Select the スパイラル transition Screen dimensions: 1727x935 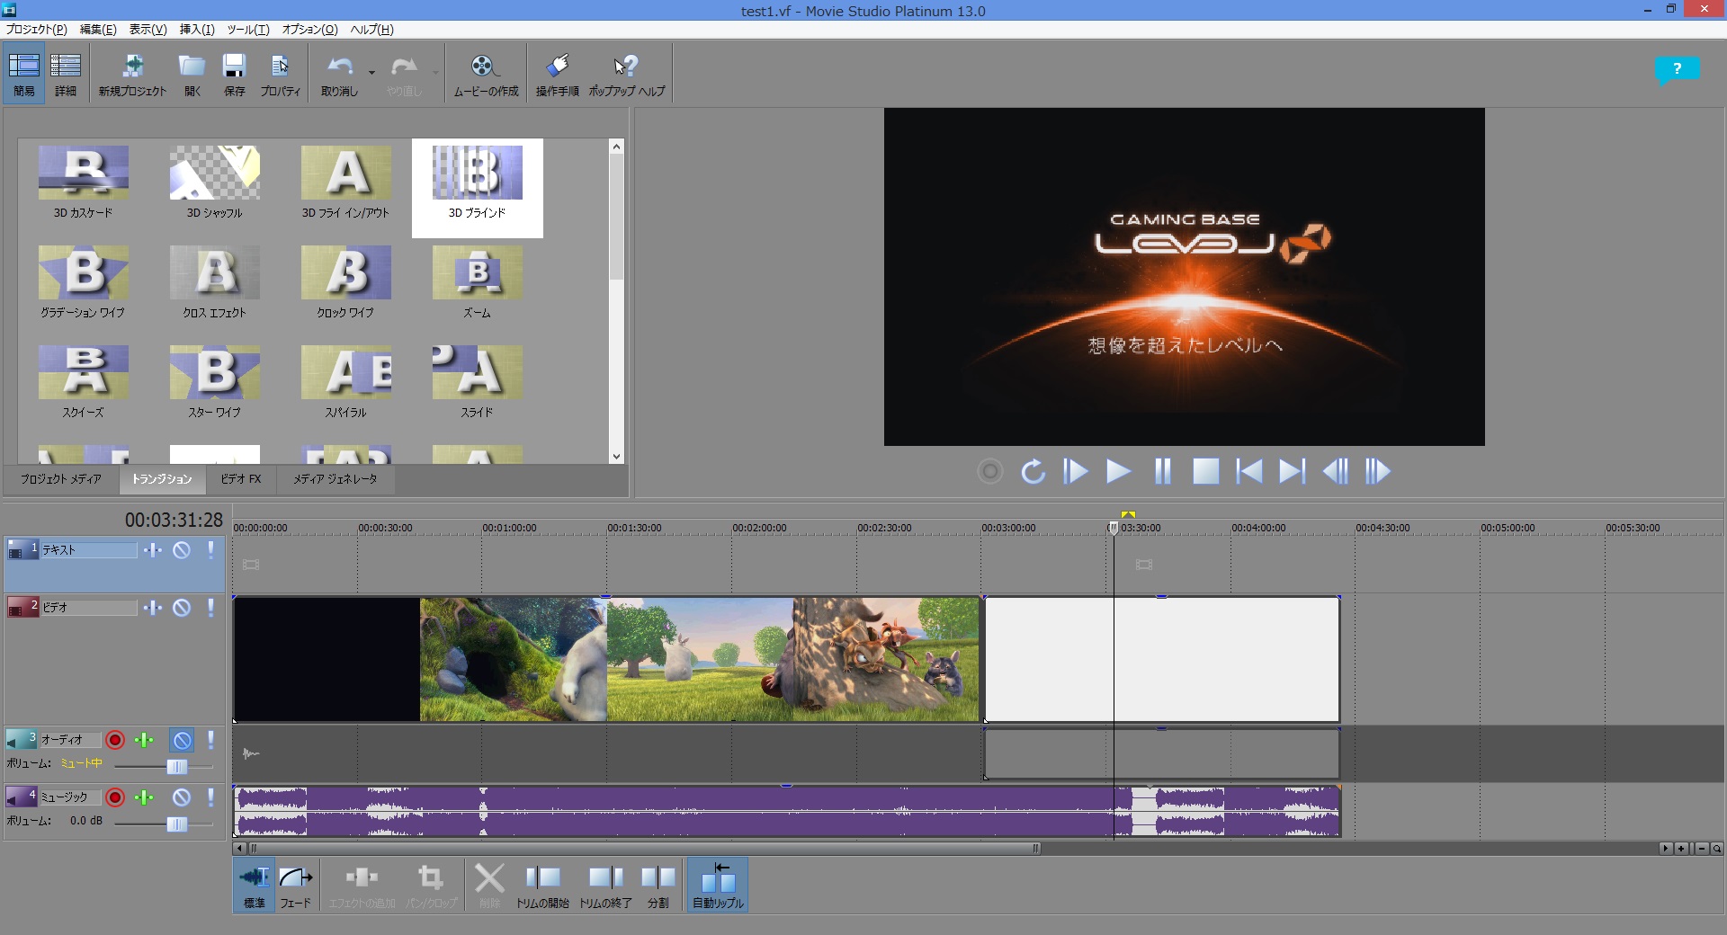click(345, 382)
